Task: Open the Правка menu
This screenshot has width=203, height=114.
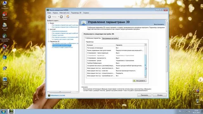Action: (55, 13)
